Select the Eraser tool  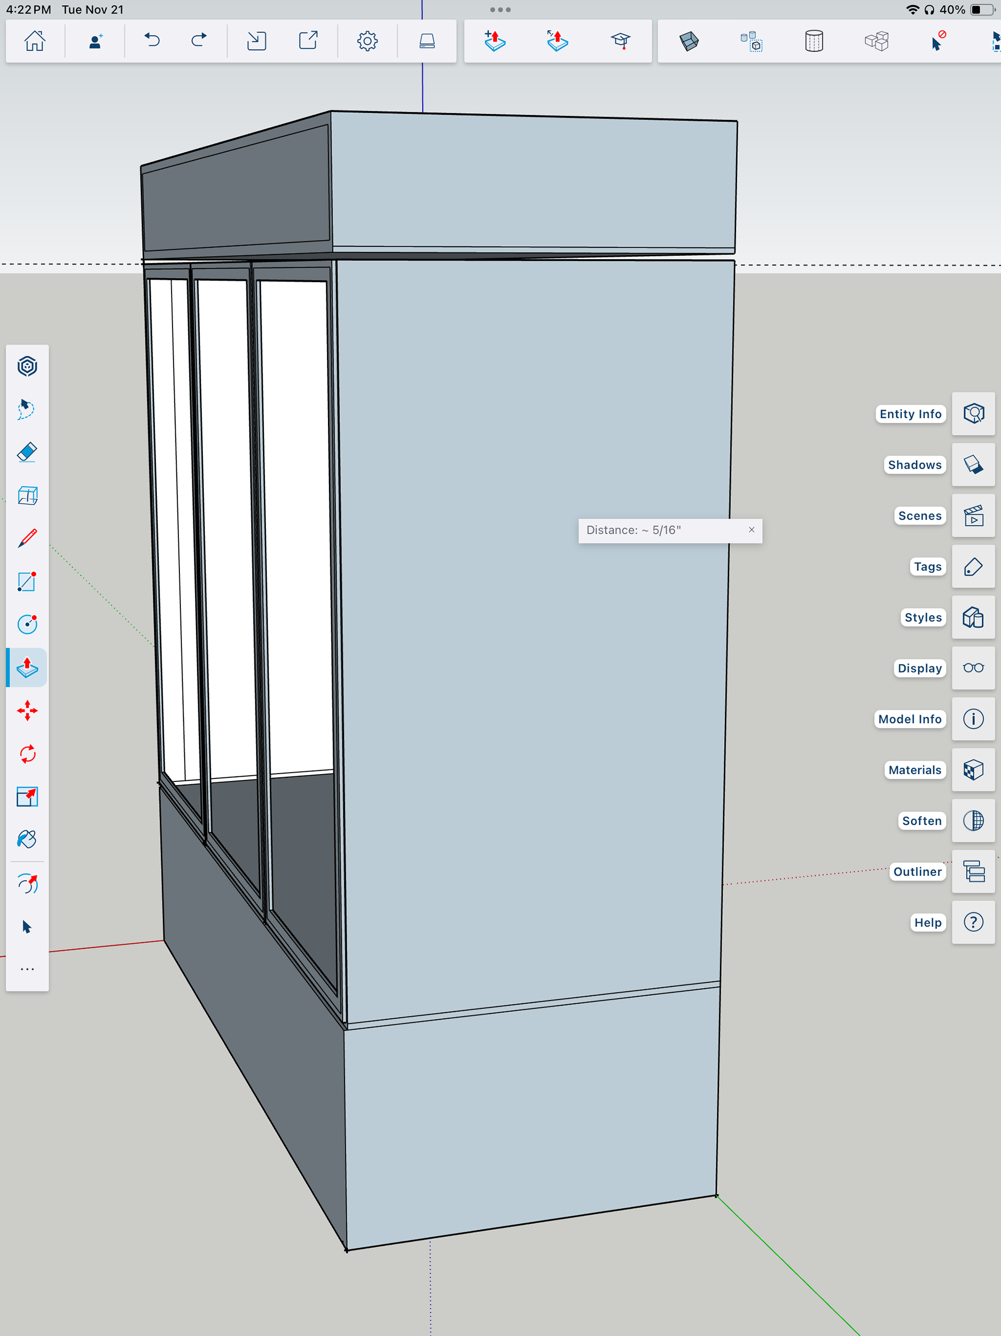coord(27,452)
